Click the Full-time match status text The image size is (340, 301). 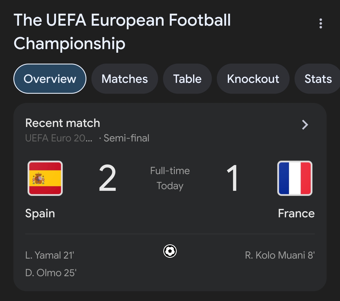point(170,171)
